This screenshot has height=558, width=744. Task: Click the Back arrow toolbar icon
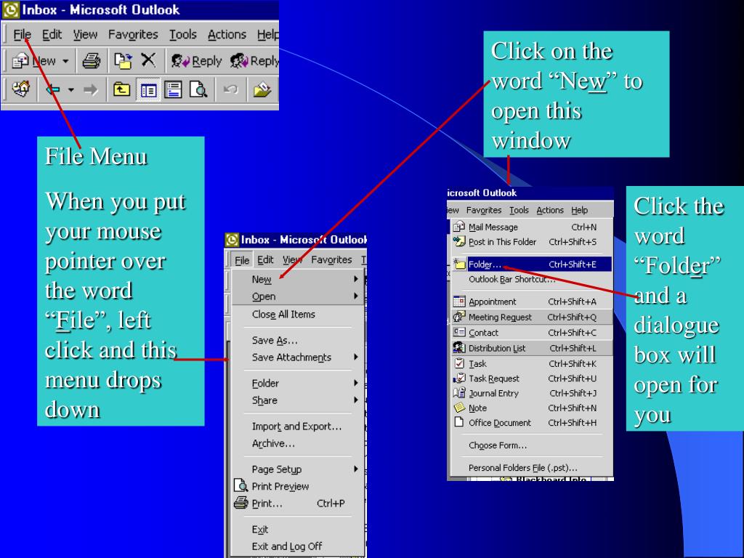coord(52,89)
